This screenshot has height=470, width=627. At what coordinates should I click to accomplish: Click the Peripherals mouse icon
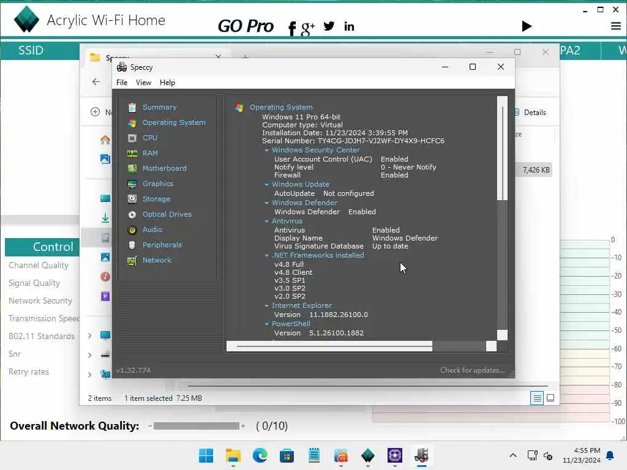pos(132,245)
